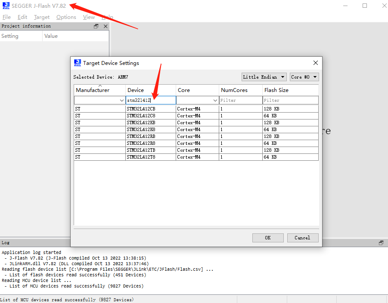Select device STM32L412K8

coord(151,130)
